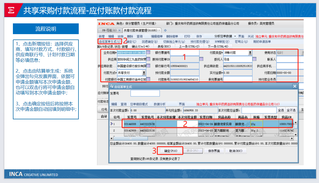The width and height of the screenshot is (319, 183).
Task: Click the table horizontal scrollbar thumb
Action: (x=131, y=138)
